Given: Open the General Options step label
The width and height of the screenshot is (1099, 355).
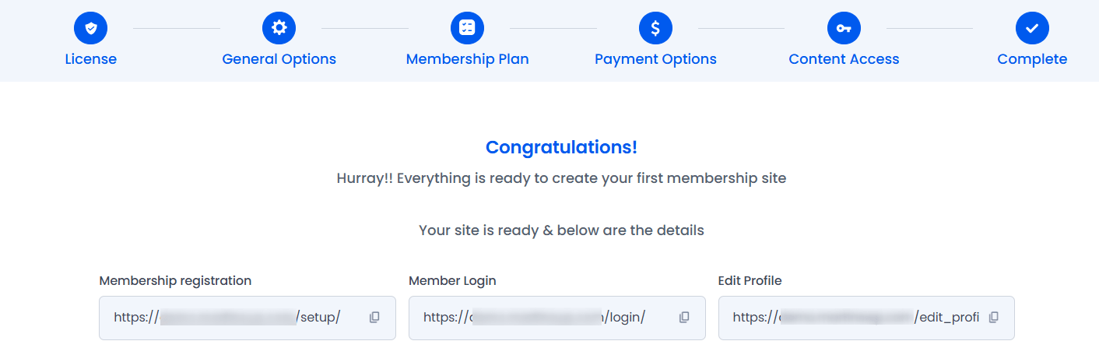Looking at the screenshot, I should pos(279,59).
